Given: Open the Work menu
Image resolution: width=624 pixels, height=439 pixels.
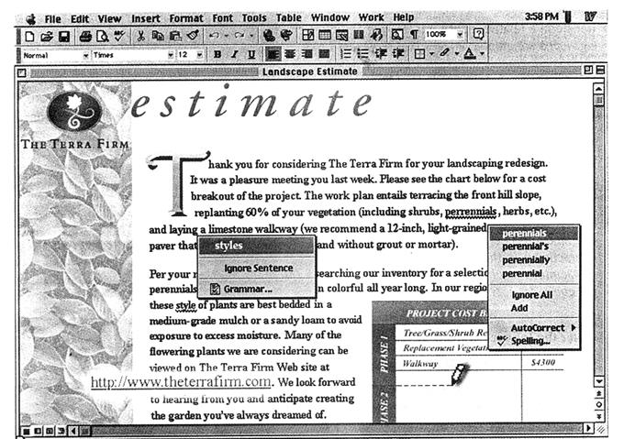Looking at the screenshot, I should (x=371, y=17).
